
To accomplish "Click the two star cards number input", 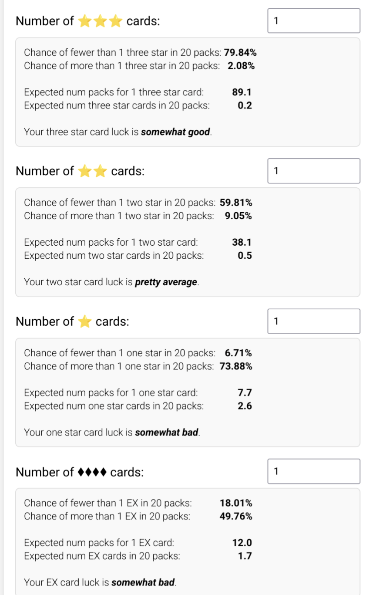I will tap(314, 171).
